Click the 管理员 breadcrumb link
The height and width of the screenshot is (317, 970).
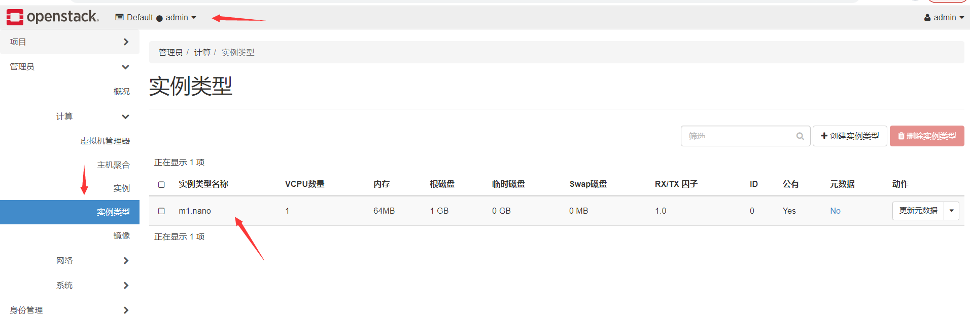click(x=170, y=52)
